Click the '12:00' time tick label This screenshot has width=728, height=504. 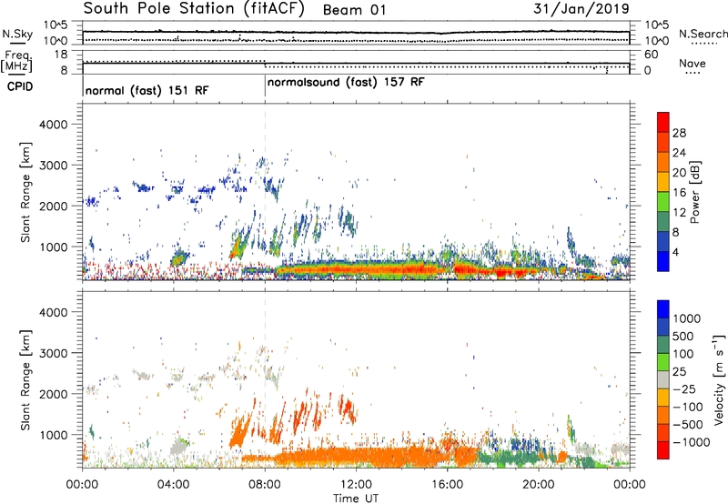pos(356,485)
